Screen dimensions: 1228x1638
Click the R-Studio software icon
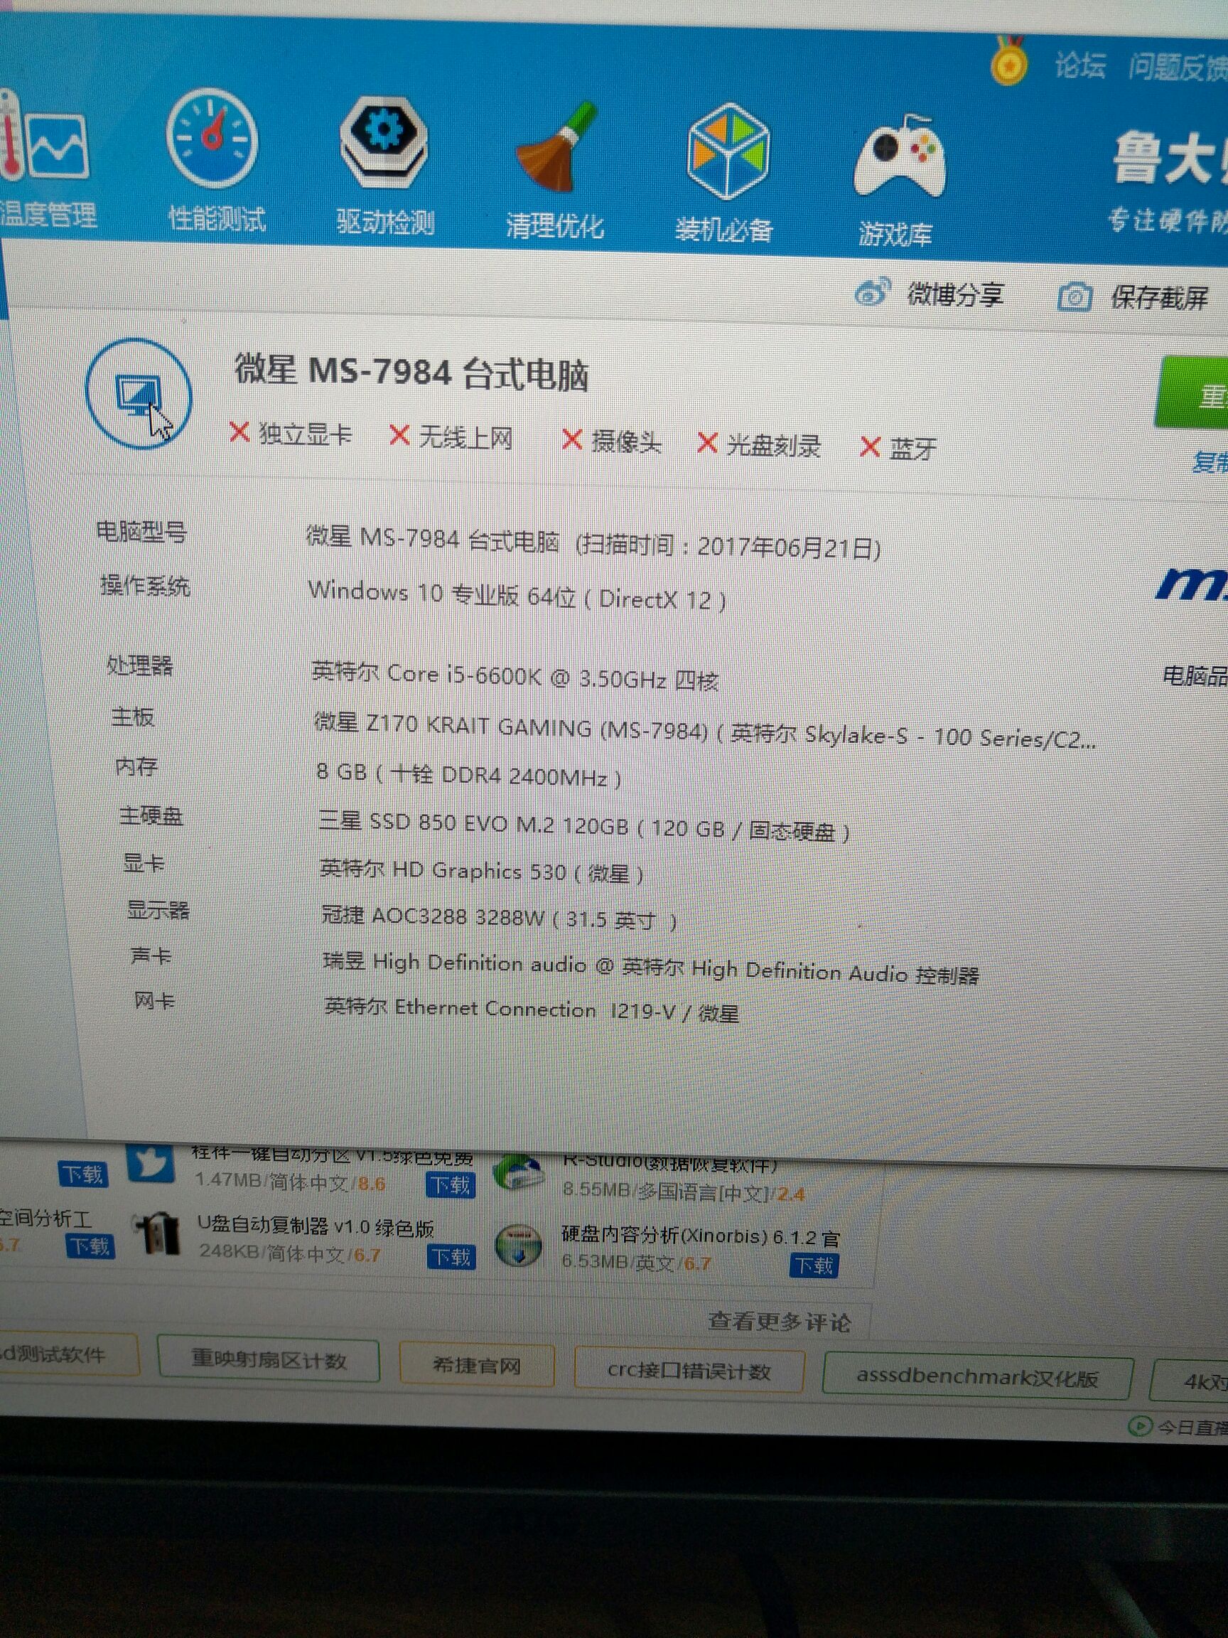point(519,1172)
